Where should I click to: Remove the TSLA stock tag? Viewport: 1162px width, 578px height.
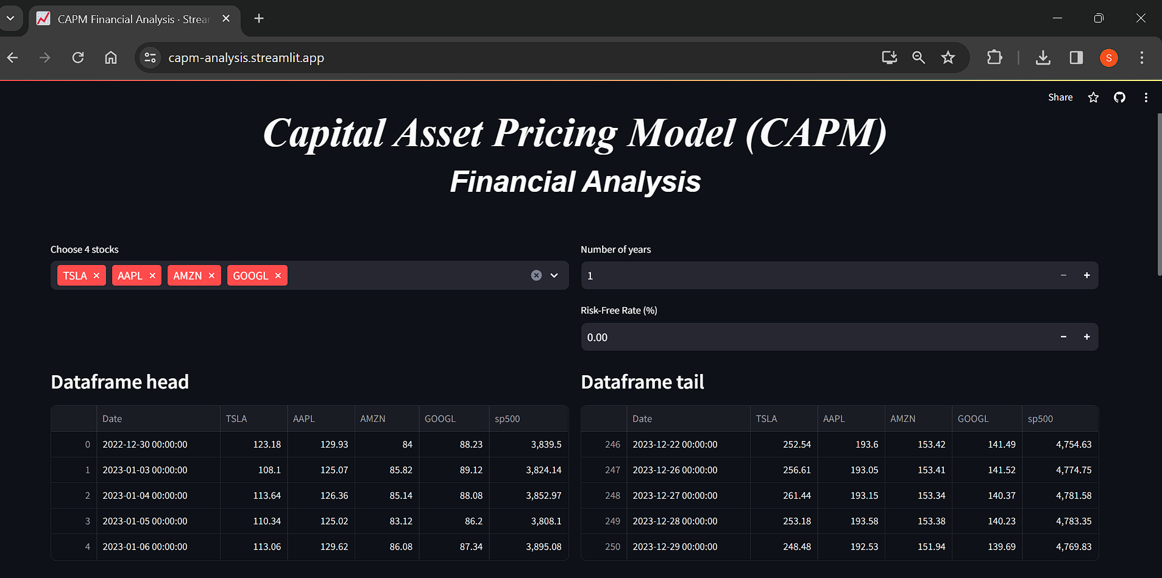point(96,276)
